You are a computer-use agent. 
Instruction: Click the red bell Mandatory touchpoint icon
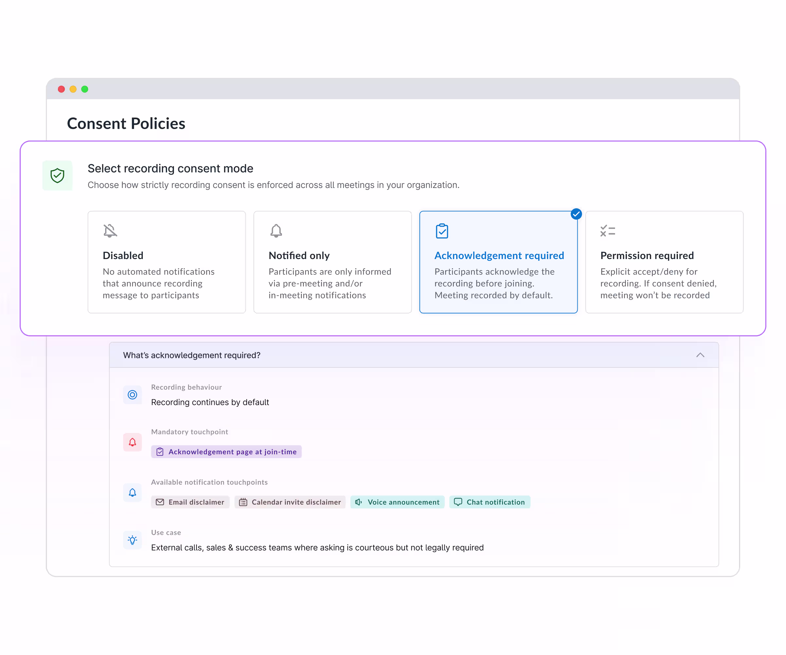click(x=133, y=442)
